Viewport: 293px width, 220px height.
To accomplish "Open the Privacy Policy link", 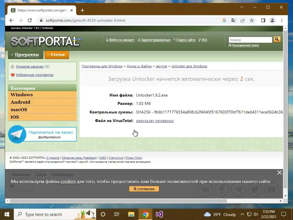I will (134, 158).
